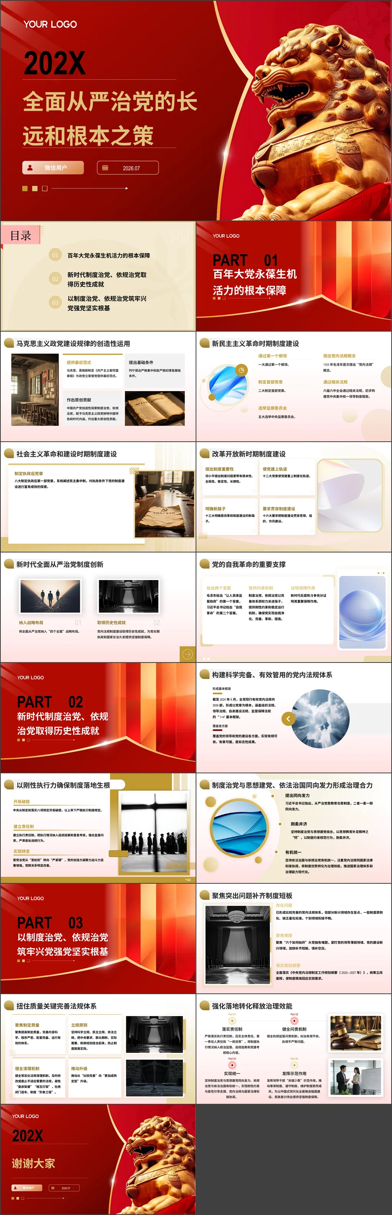
Task: Click the gold left-chevron circle on 构建科学完备 slide
Action: tap(288, 719)
